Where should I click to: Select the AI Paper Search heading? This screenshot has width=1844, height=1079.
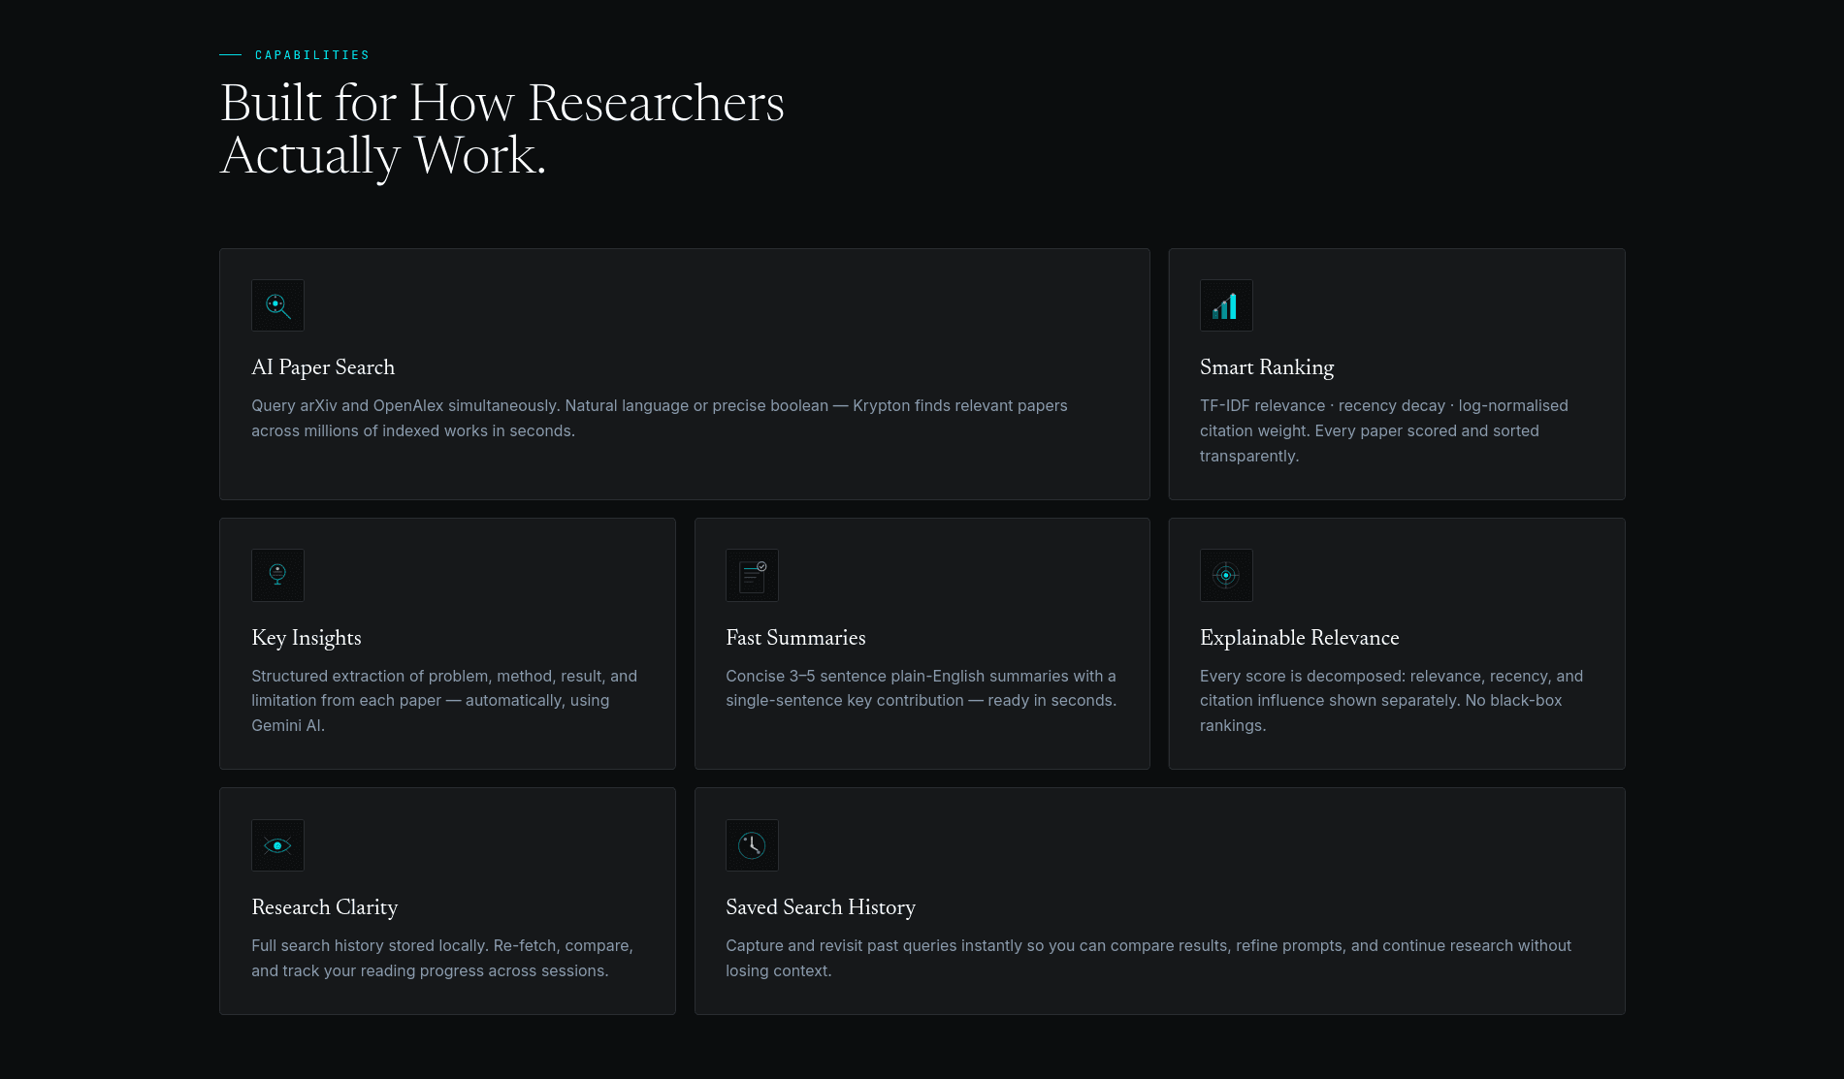click(323, 367)
